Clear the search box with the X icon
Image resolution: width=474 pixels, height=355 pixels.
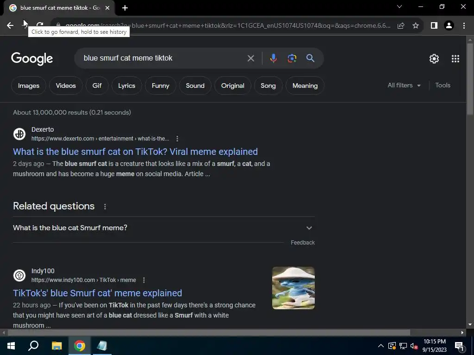250,58
